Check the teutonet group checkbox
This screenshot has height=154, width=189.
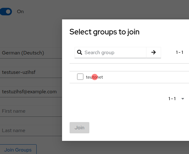click(80, 77)
